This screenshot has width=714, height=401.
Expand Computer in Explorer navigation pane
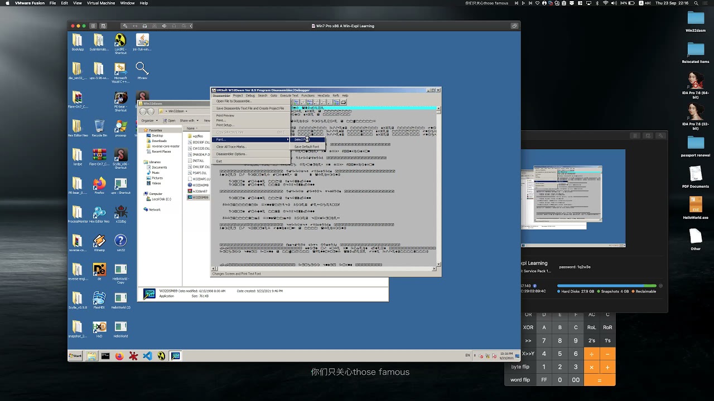tap(156, 194)
